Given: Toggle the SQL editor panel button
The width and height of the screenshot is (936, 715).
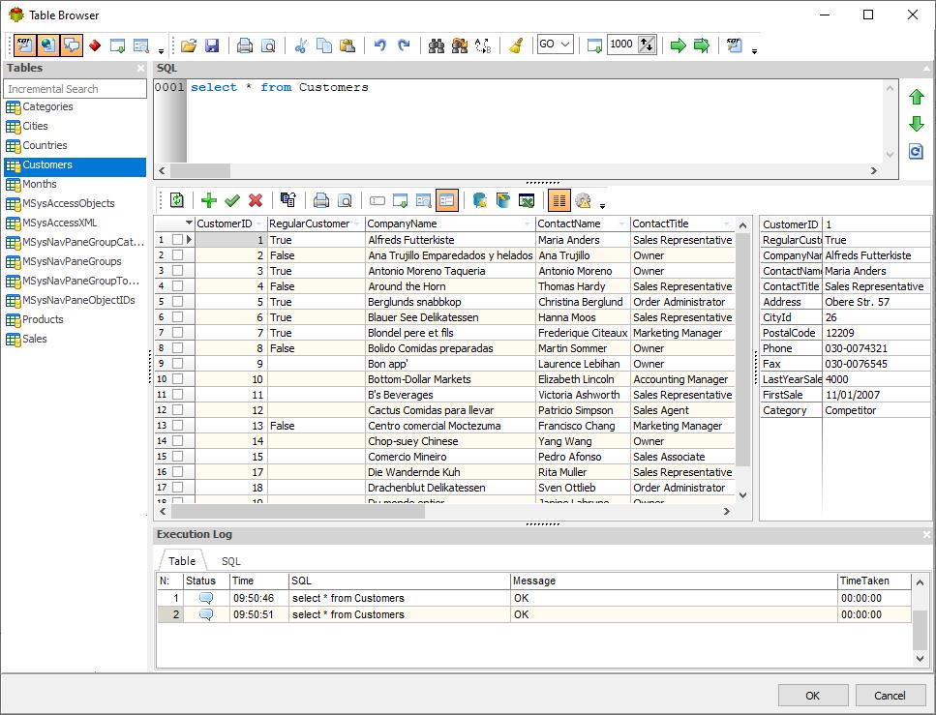Looking at the screenshot, I should click(x=25, y=45).
